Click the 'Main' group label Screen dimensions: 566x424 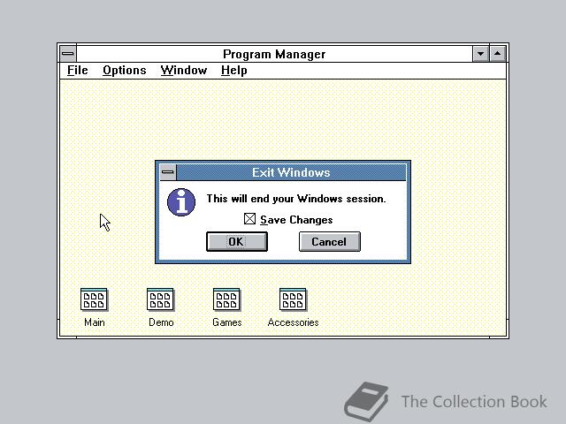pos(95,322)
